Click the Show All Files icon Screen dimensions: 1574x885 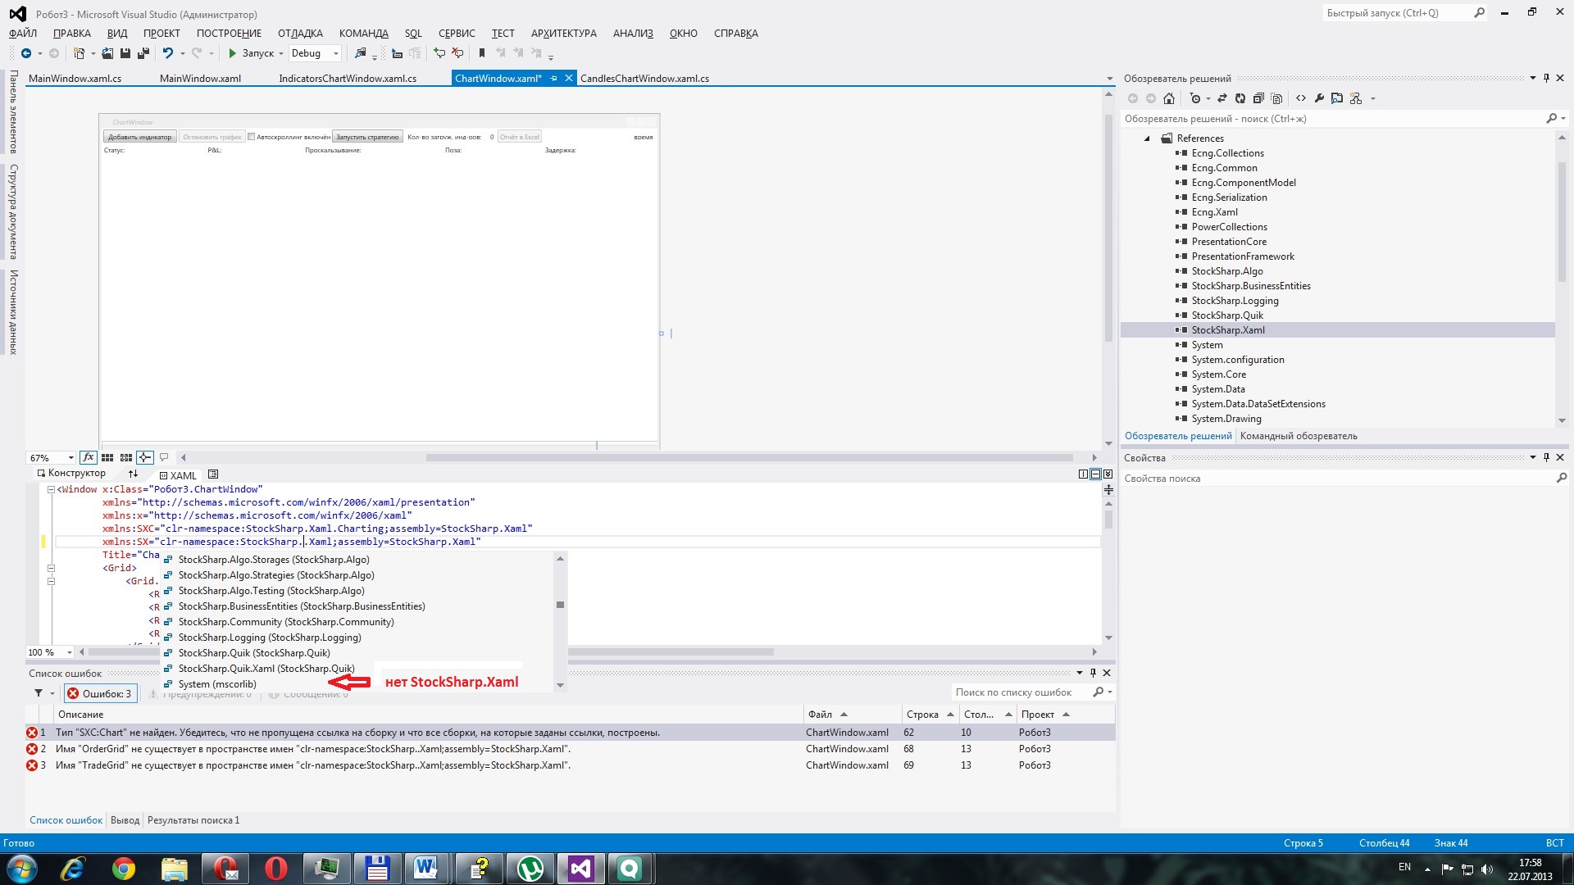1276,98
